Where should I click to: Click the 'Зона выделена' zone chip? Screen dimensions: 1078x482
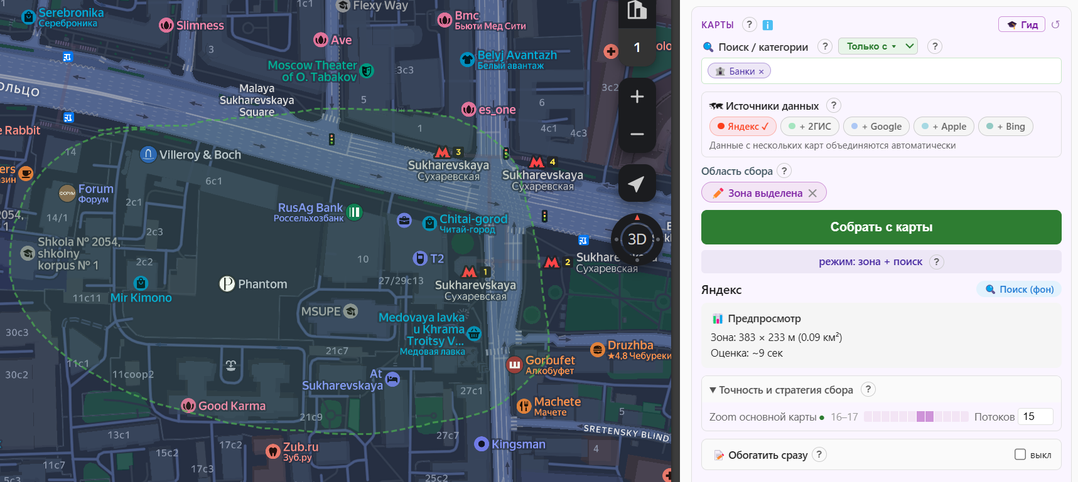(x=763, y=193)
